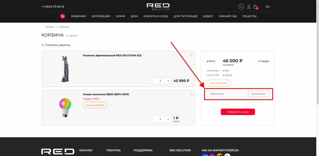Click the footer RED logo
This screenshot has width=319, height=156.
[x=58, y=152]
